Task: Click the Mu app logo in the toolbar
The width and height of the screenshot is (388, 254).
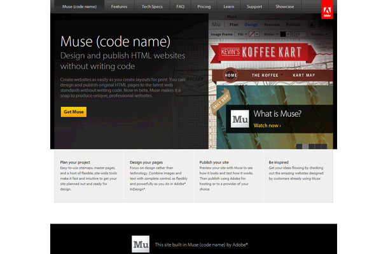Action: click(216, 25)
